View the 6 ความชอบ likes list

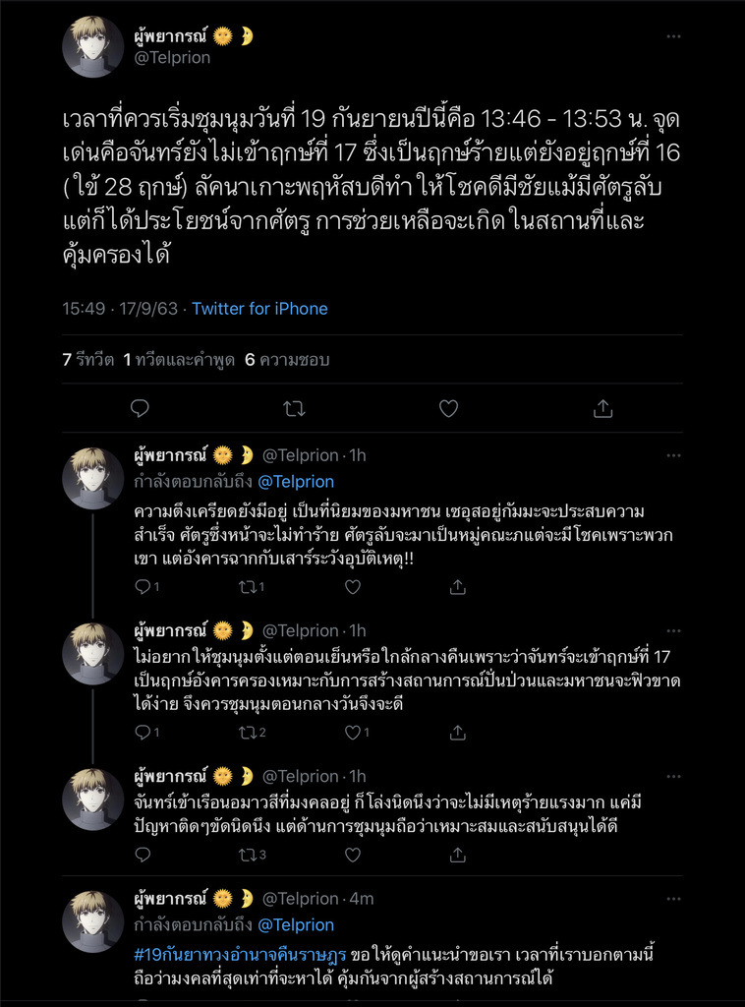[287, 360]
